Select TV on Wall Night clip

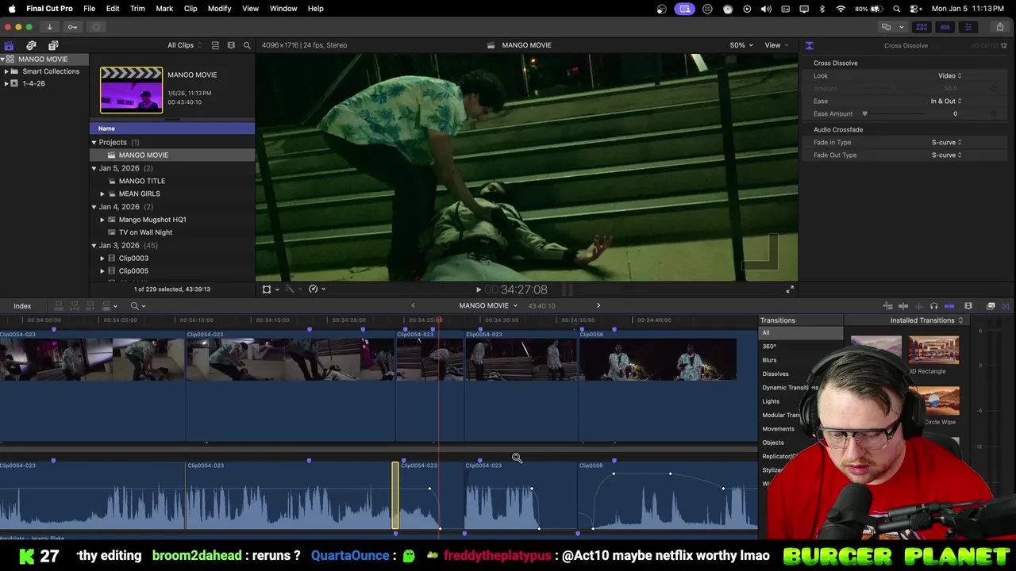tap(145, 232)
